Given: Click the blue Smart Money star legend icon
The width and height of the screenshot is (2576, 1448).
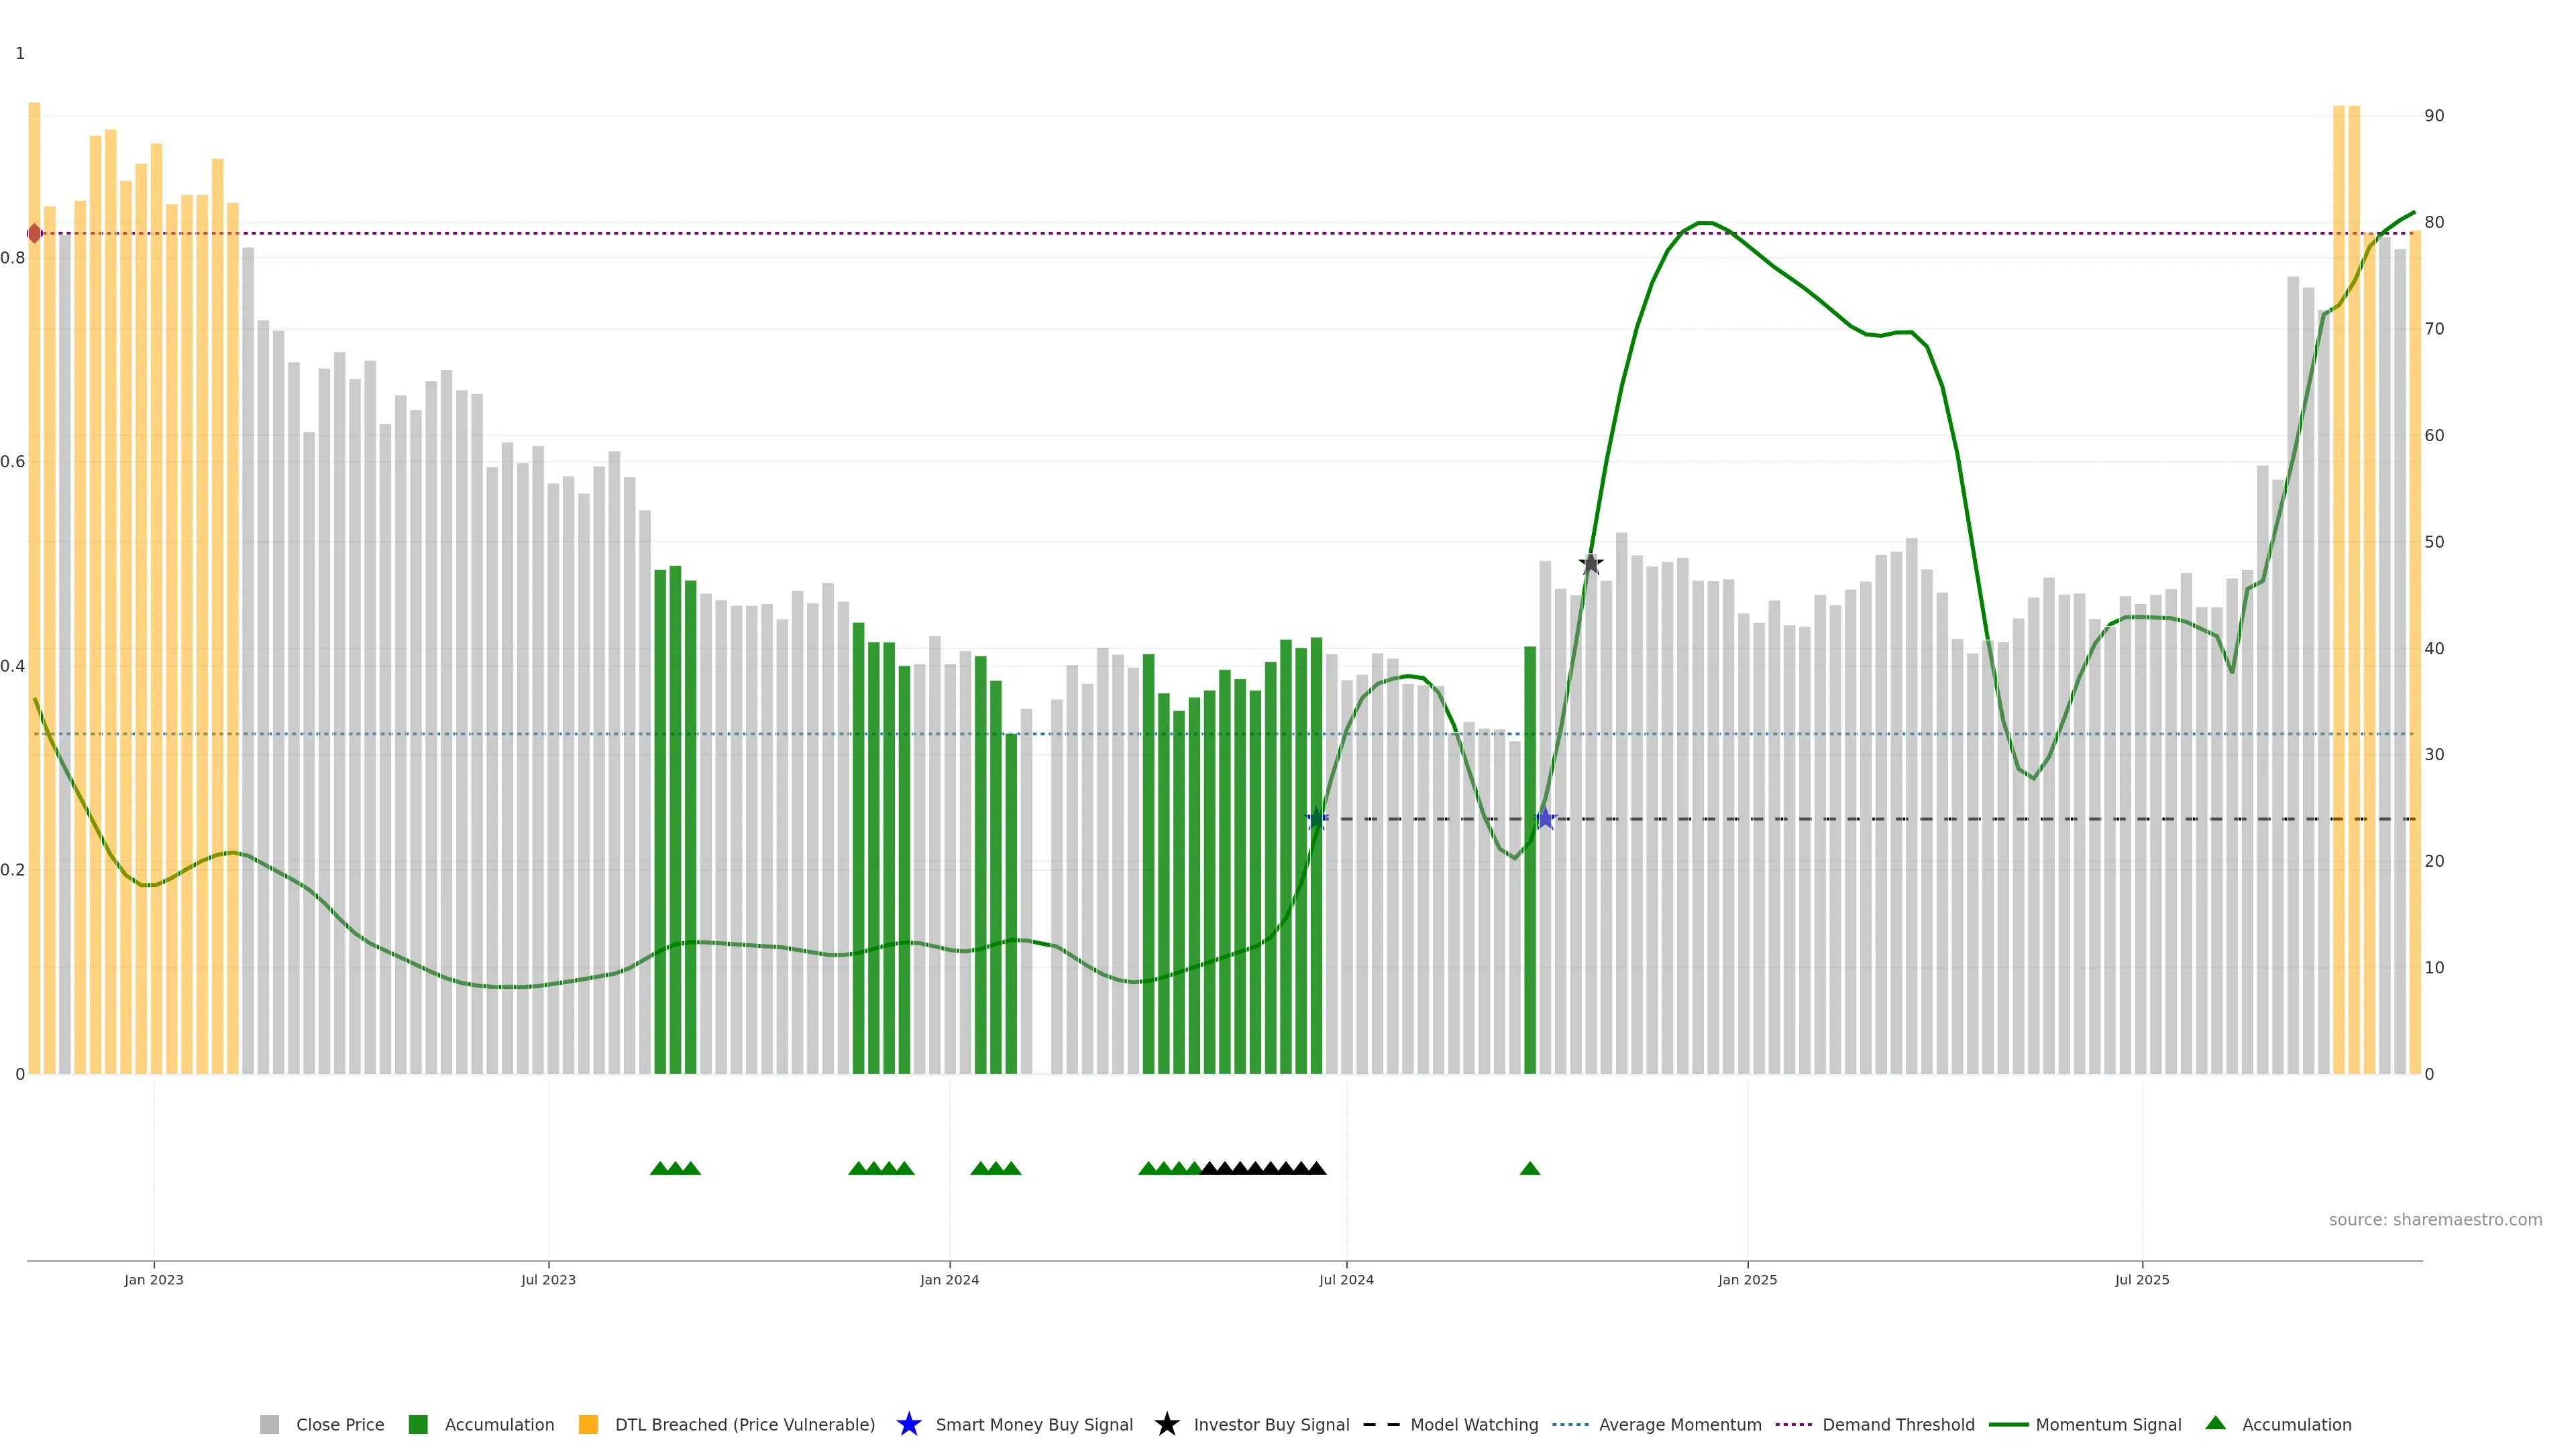Looking at the screenshot, I should point(908,1424).
